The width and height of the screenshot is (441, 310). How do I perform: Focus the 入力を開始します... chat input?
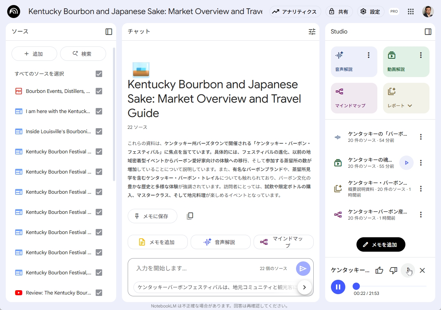[194, 268]
